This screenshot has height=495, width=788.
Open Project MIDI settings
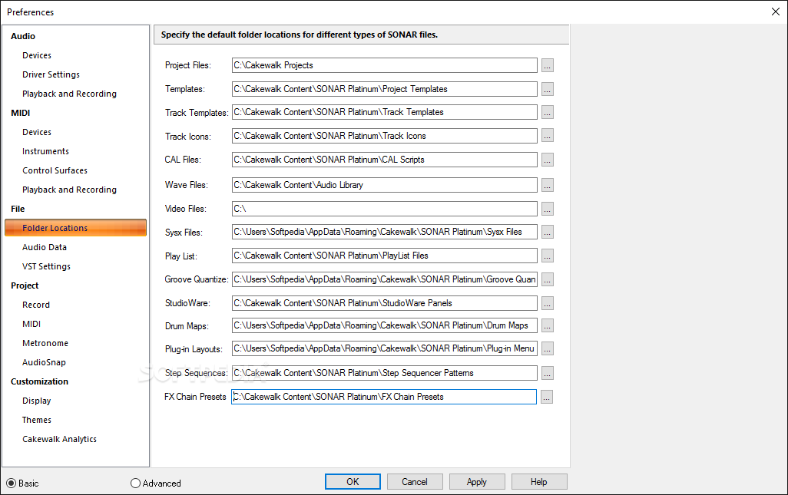point(31,324)
